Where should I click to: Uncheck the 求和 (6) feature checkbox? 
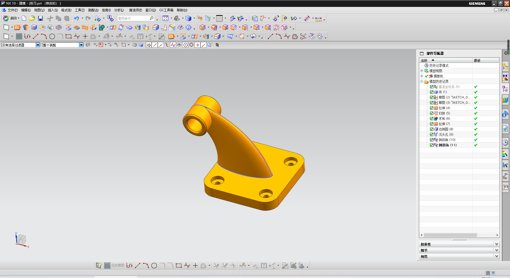tap(432, 119)
